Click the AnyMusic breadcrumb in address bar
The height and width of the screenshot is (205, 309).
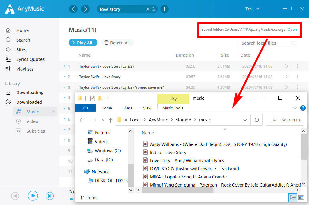[158, 120]
